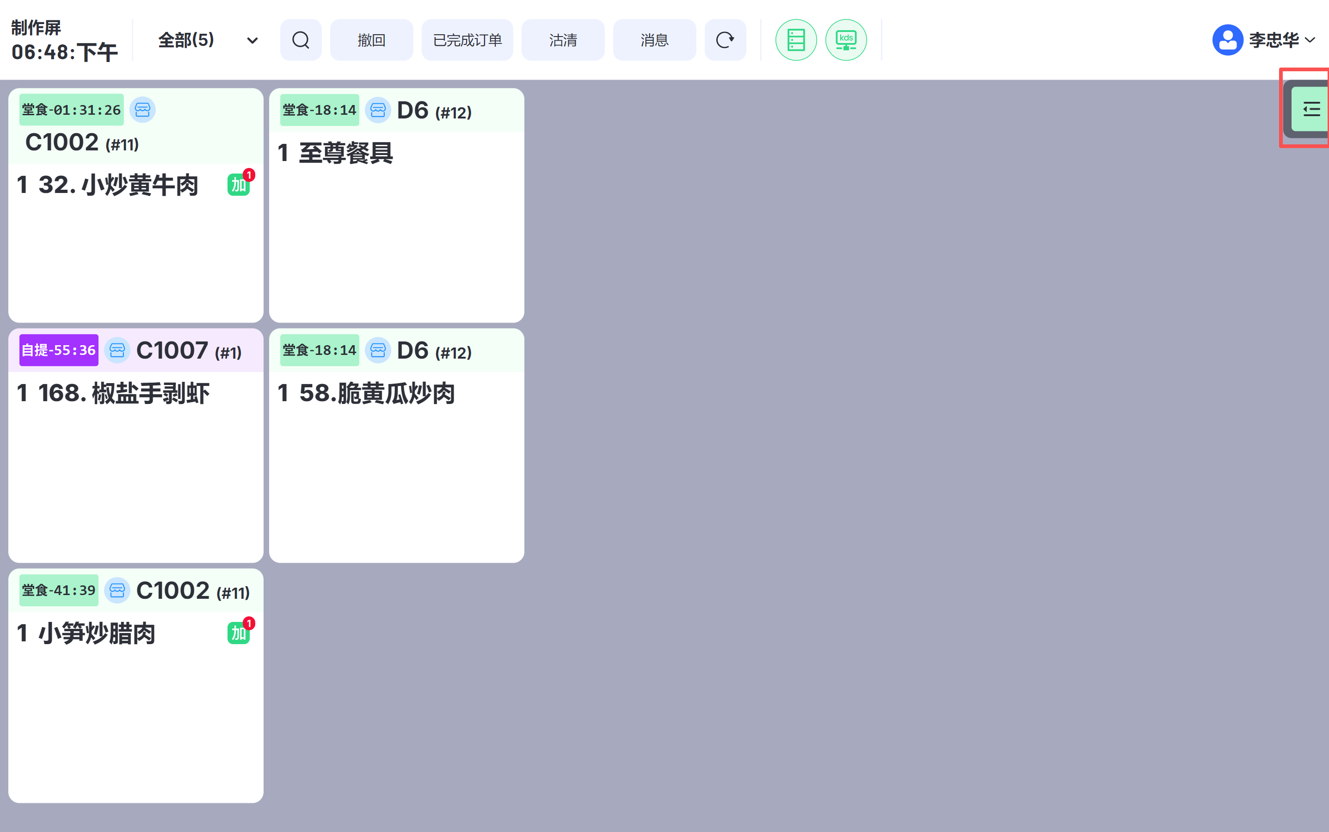The height and width of the screenshot is (832, 1329).
Task: Click the search magnifier icon
Action: click(301, 40)
